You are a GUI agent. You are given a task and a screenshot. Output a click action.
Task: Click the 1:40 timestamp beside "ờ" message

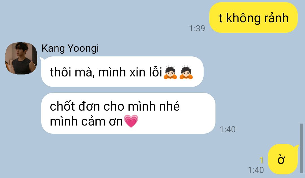click(x=256, y=170)
